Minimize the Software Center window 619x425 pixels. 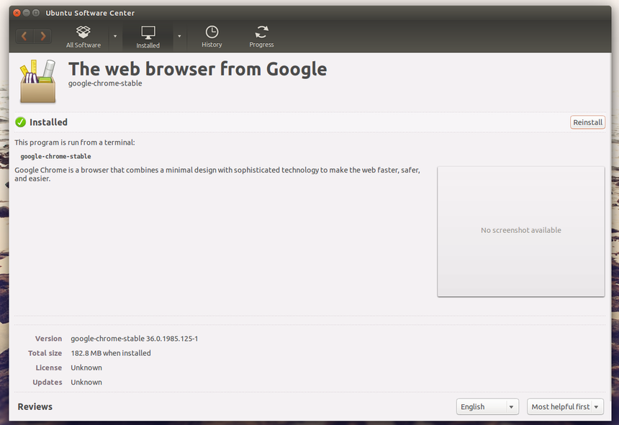[x=27, y=13]
